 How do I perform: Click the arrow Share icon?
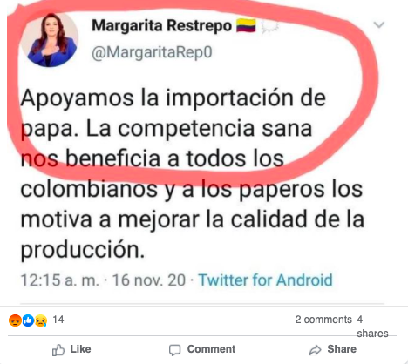click(316, 350)
